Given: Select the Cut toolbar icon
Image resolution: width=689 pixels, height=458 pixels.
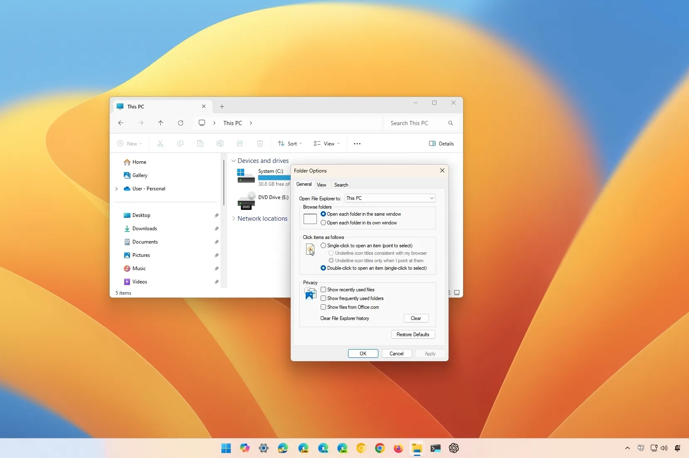Looking at the screenshot, I should [x=160, y=143].
